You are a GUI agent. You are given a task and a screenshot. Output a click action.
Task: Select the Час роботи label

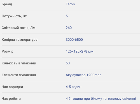coord(11,99)
